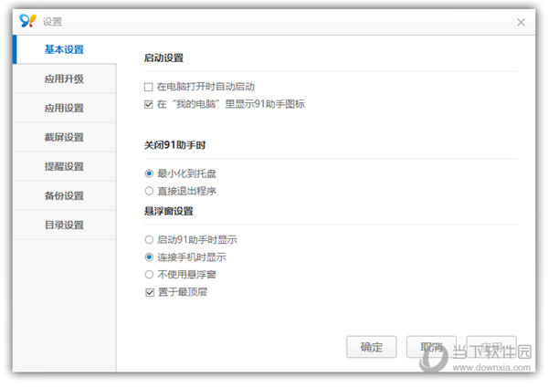Image resolution: width=548 pixels, height=388 pixels.
Task: Open the 提醒设置 tab
Action: [x=64, y=166]
